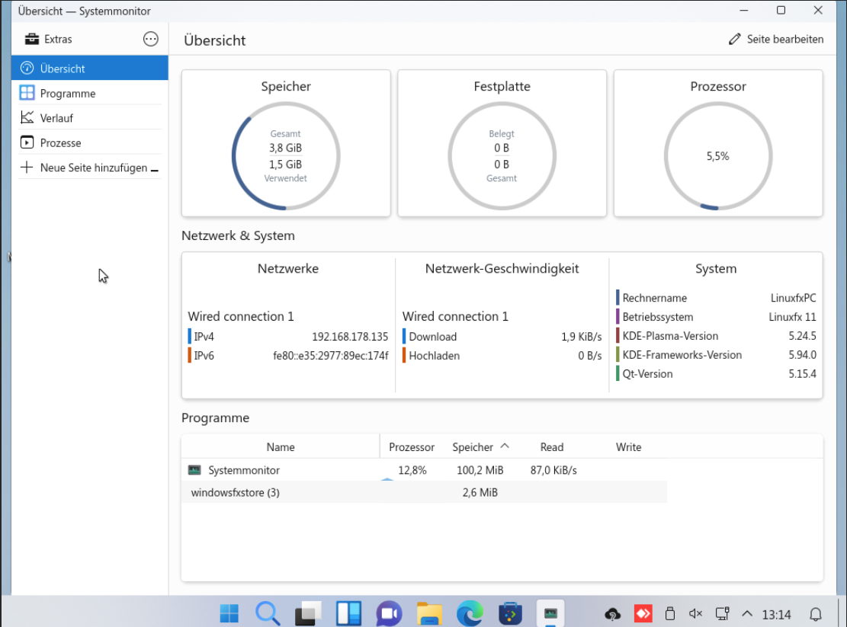Click the Speicher memory usage ring
Screen dimensions: 847x627
(286, 156)
